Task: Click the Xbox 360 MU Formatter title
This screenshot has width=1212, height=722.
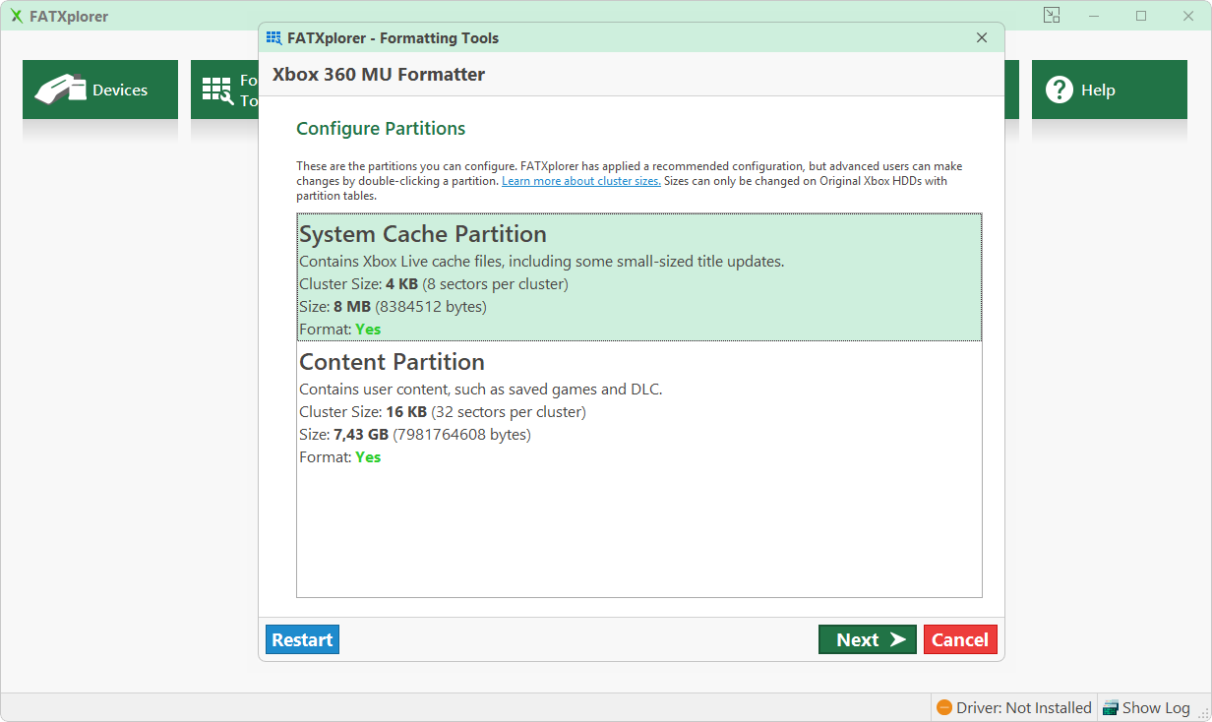Action: pyautogui.click(x=379, y=74)
